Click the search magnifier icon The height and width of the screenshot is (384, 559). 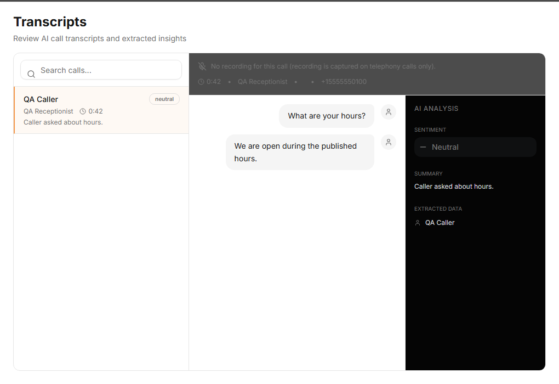coord(31,74)
